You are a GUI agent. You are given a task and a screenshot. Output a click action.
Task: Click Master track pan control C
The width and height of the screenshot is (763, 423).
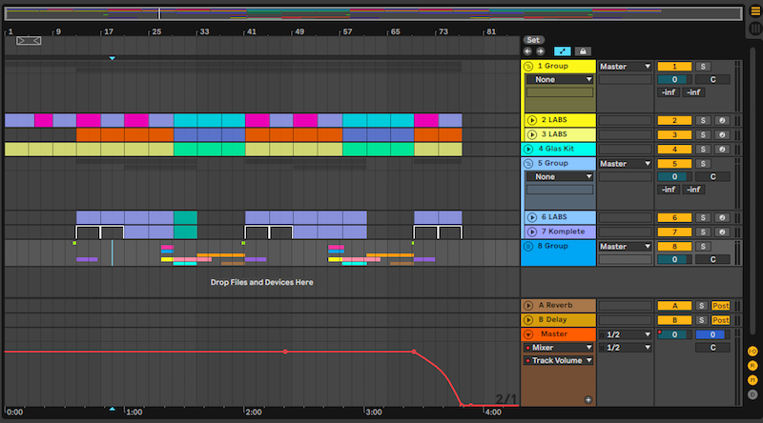(x=712, y=348)
